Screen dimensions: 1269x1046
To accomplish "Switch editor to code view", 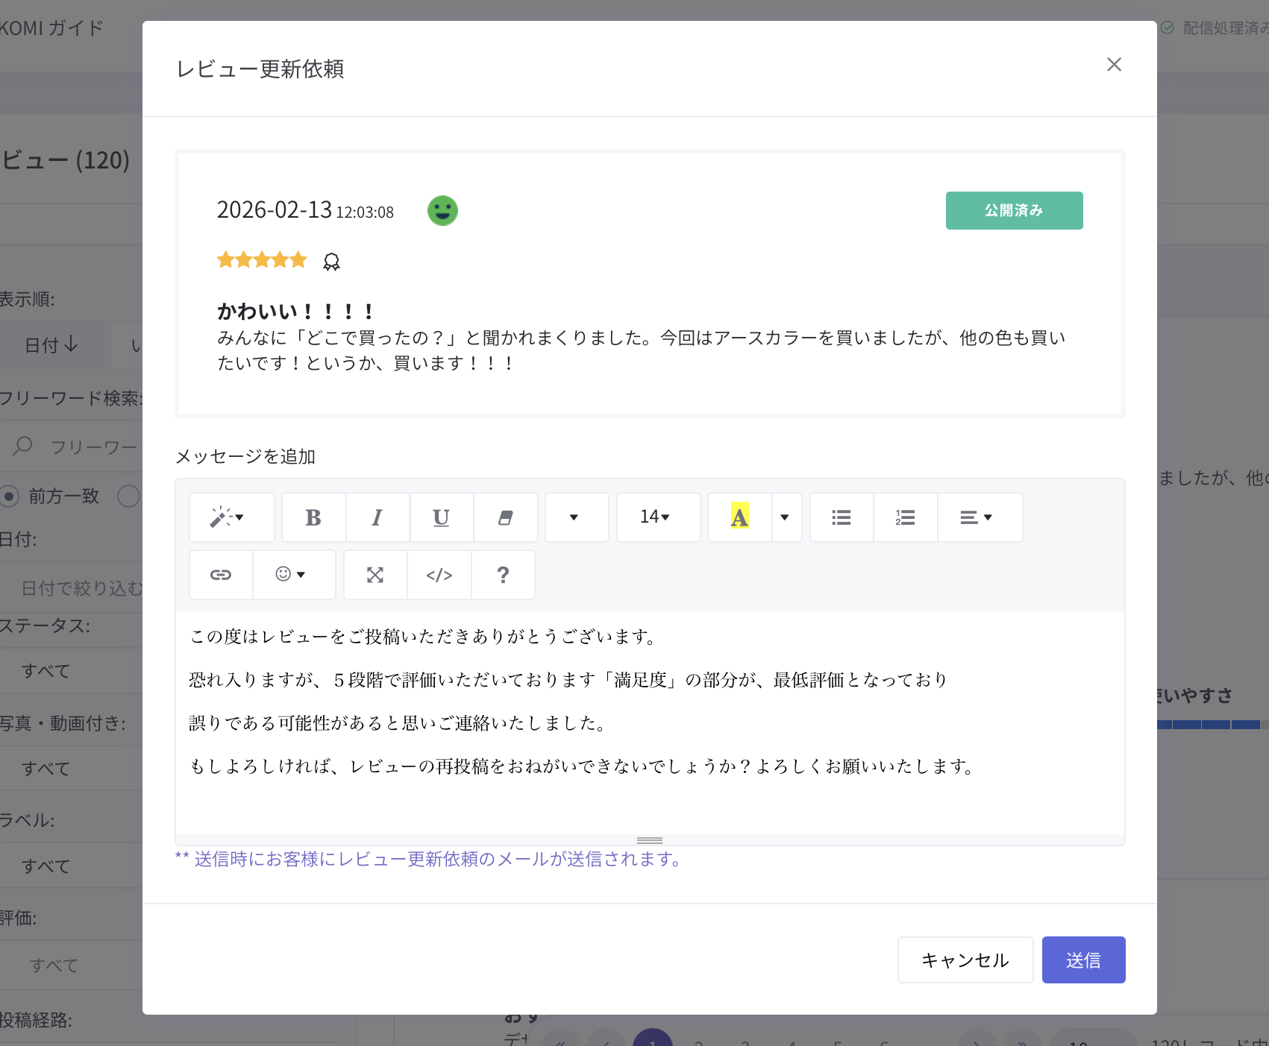I will [439, 575].
